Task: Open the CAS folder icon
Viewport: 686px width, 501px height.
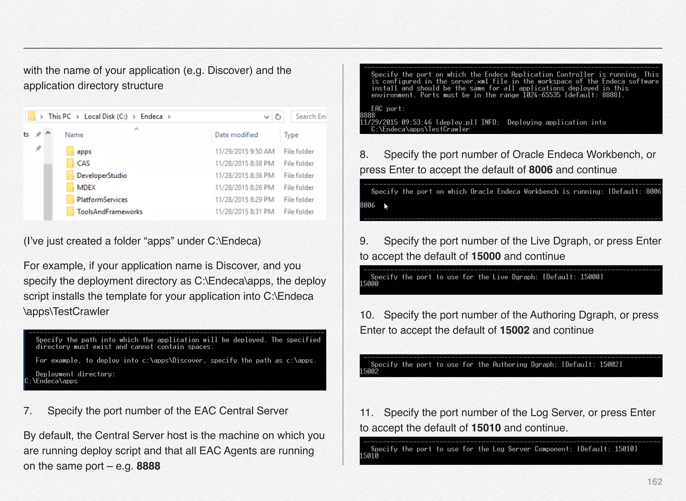Action: (70, 163)
